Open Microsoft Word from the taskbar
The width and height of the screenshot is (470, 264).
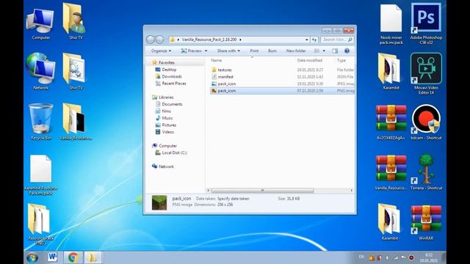(52, 257)
